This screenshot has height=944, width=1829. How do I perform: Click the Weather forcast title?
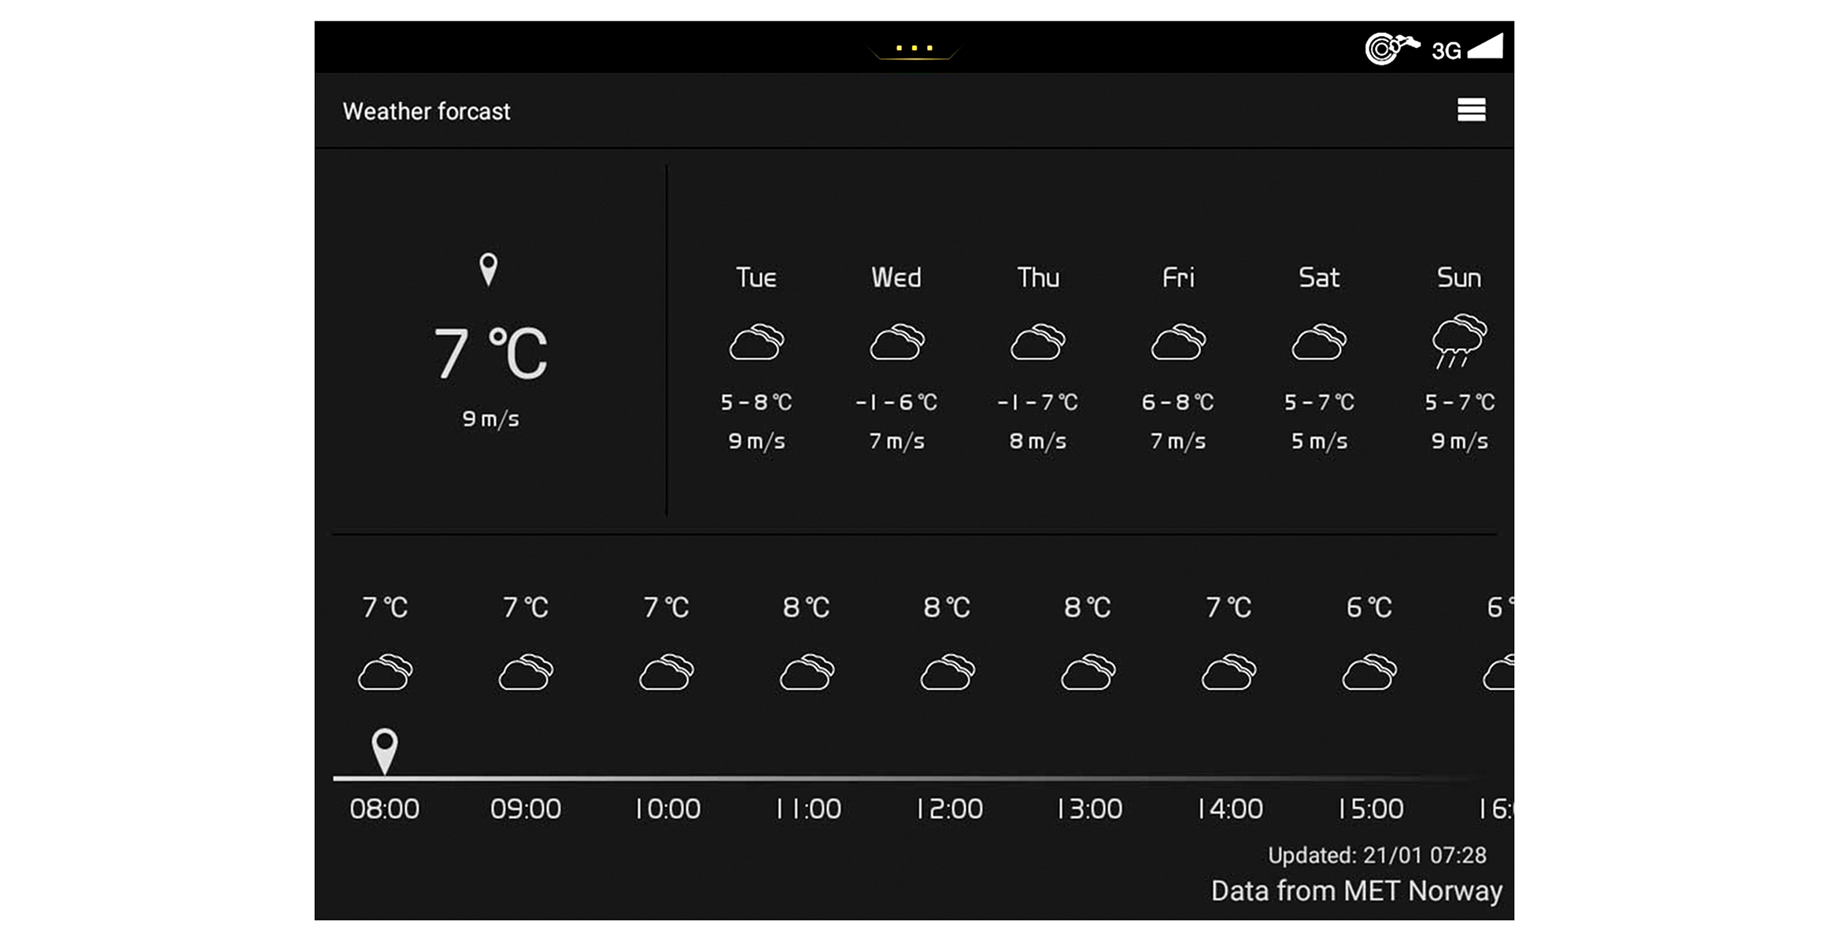tap(427, 112)
